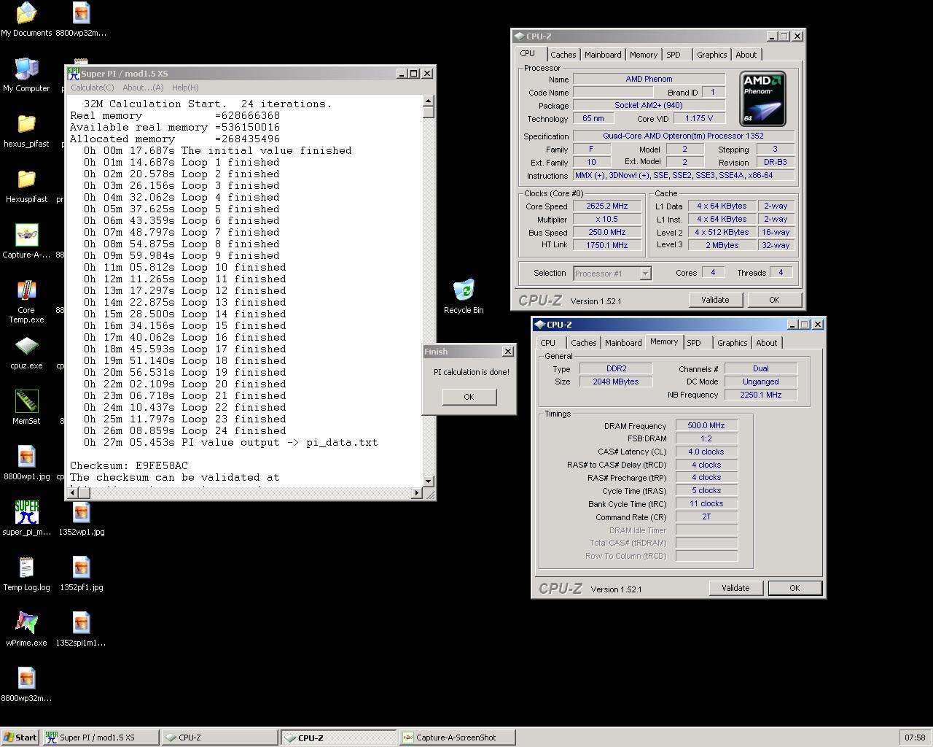This screenshot has height=747, width=933.
Task: Select the Core Temp.exe desktop icon
Action: pyautogui.click(x=26, y=301)
